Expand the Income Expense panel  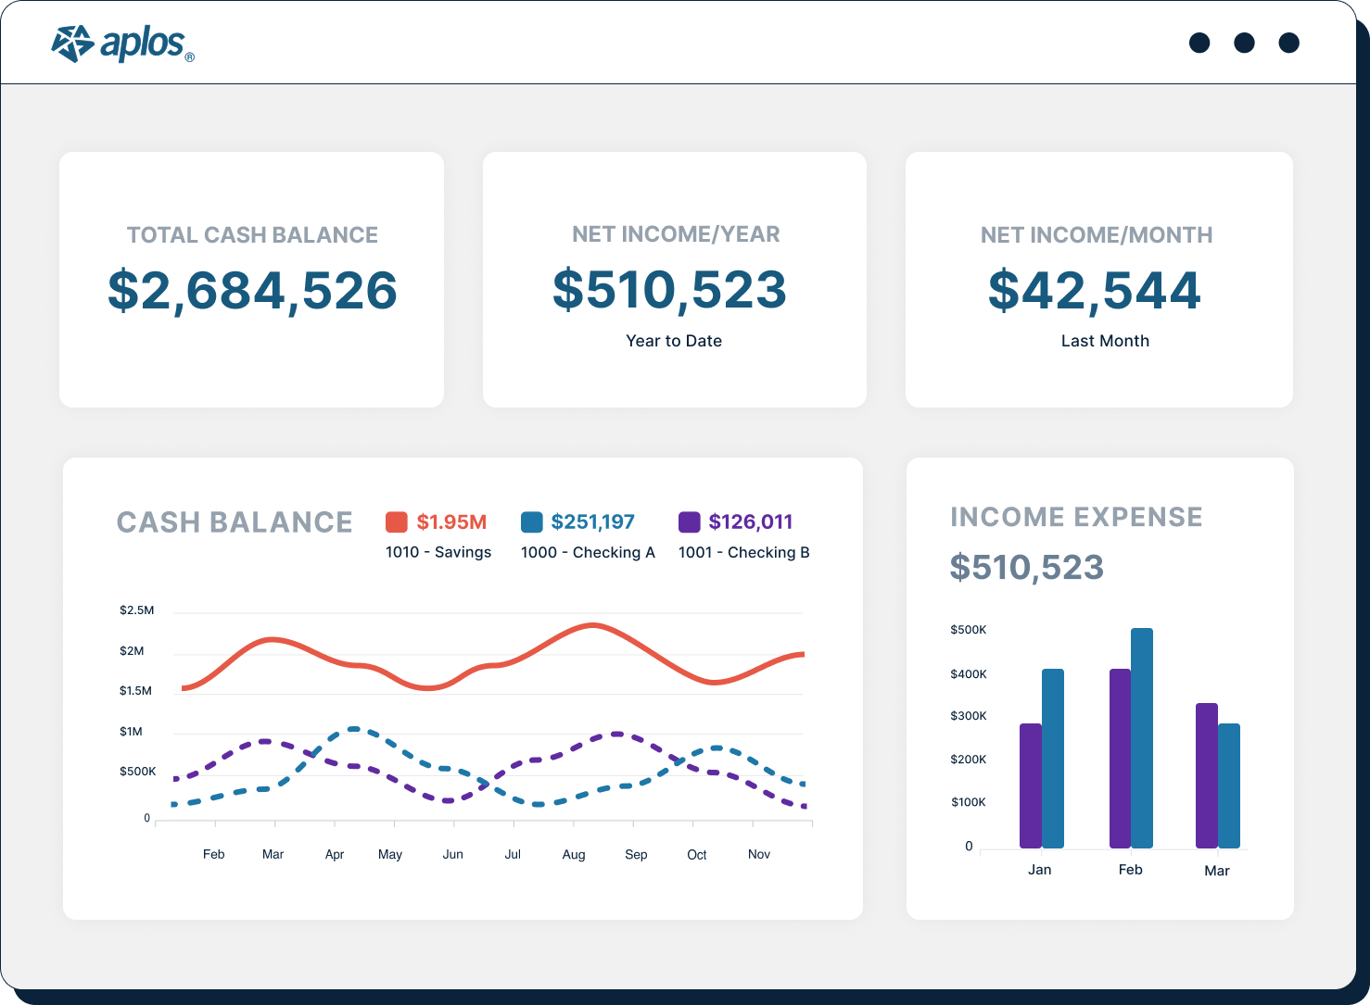(1100, 685)
